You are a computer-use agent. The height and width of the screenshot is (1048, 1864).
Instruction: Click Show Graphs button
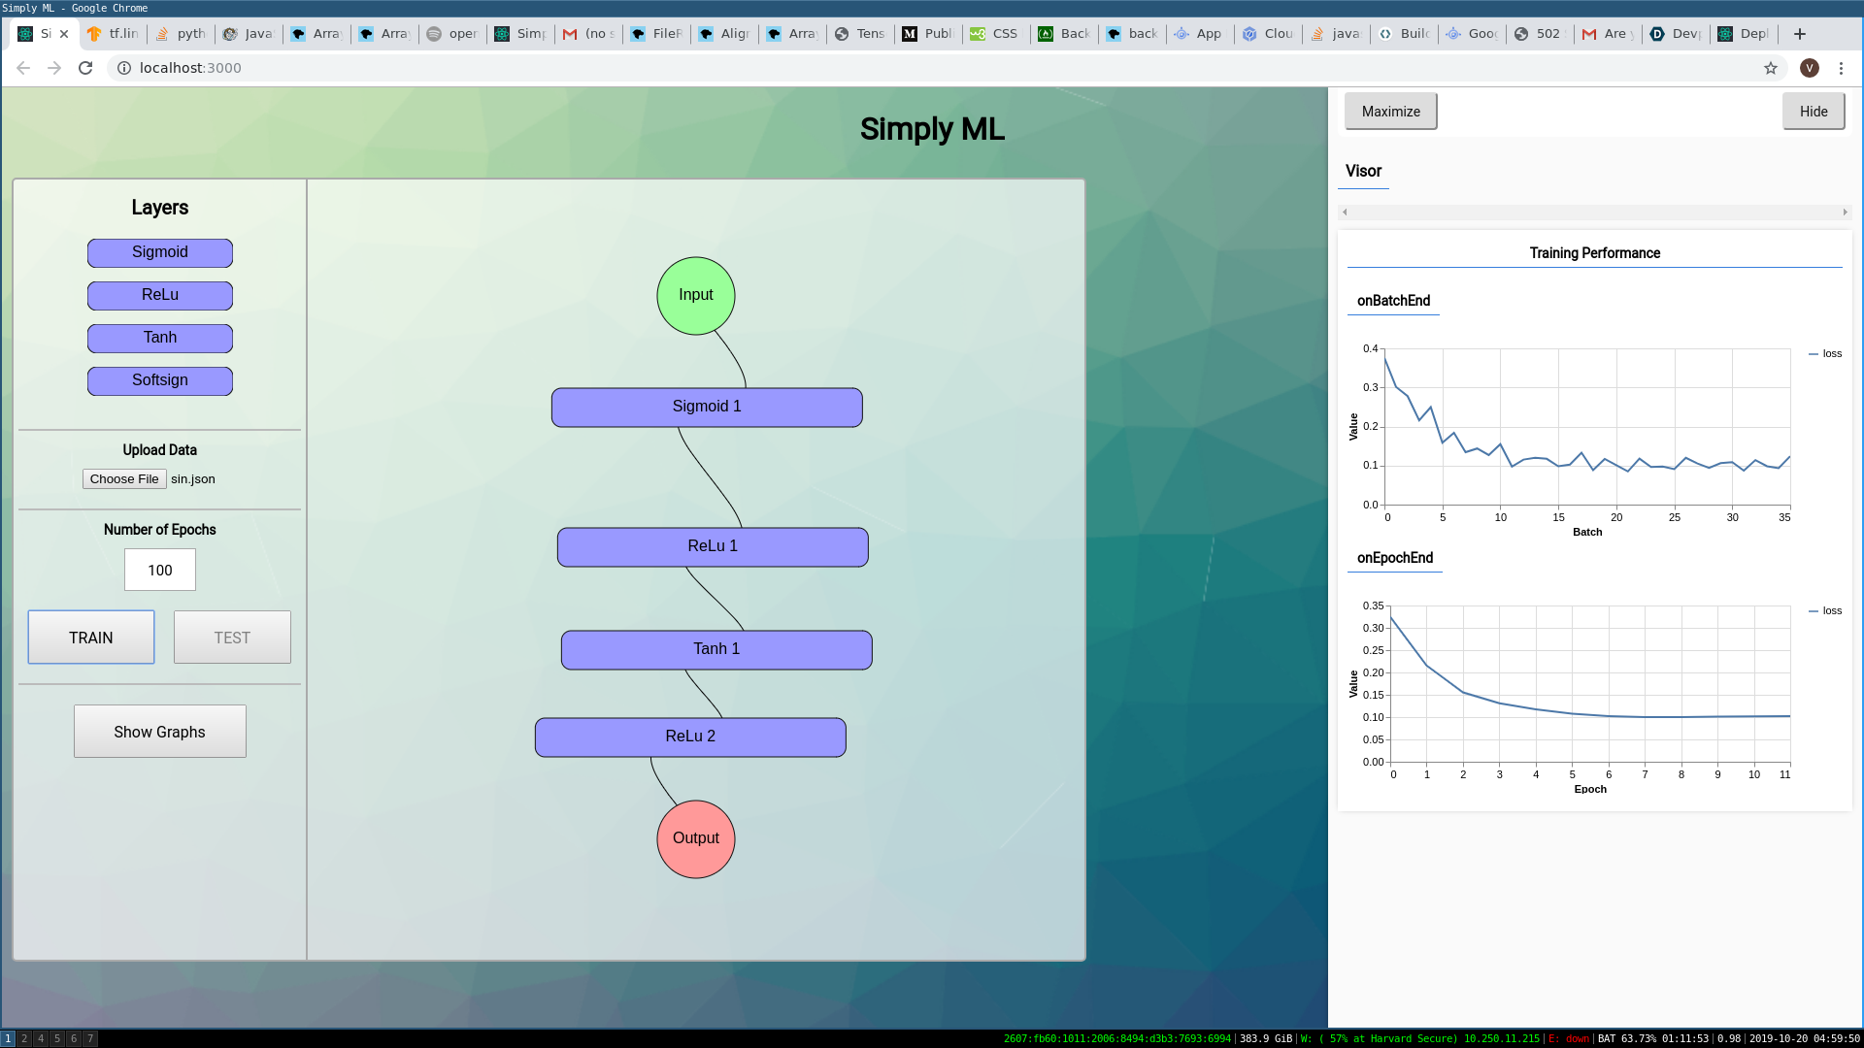160,732
